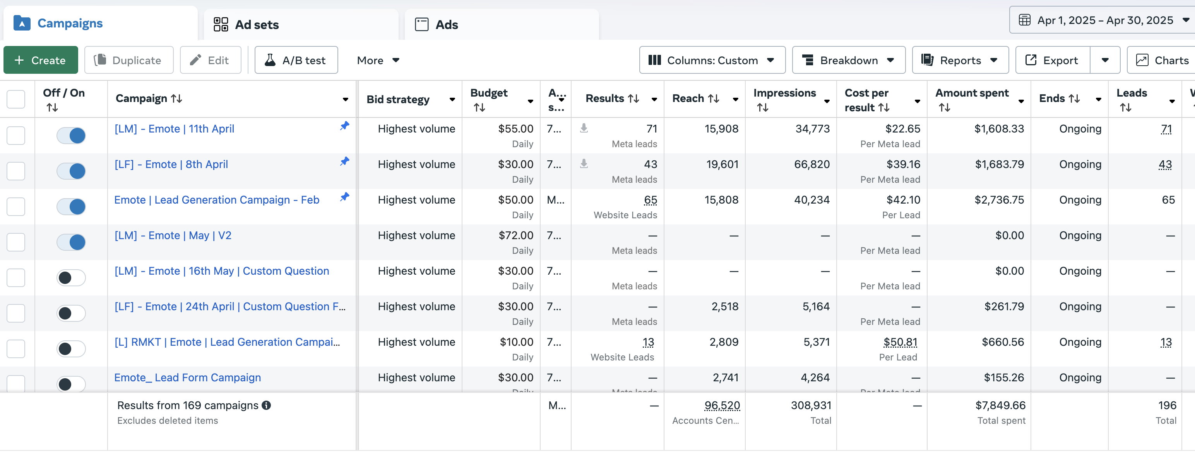The width and height of the screenshot is (1195, 452).
Task: Open the Columns: Custom dropdown
Action: [x=712, y=60]
